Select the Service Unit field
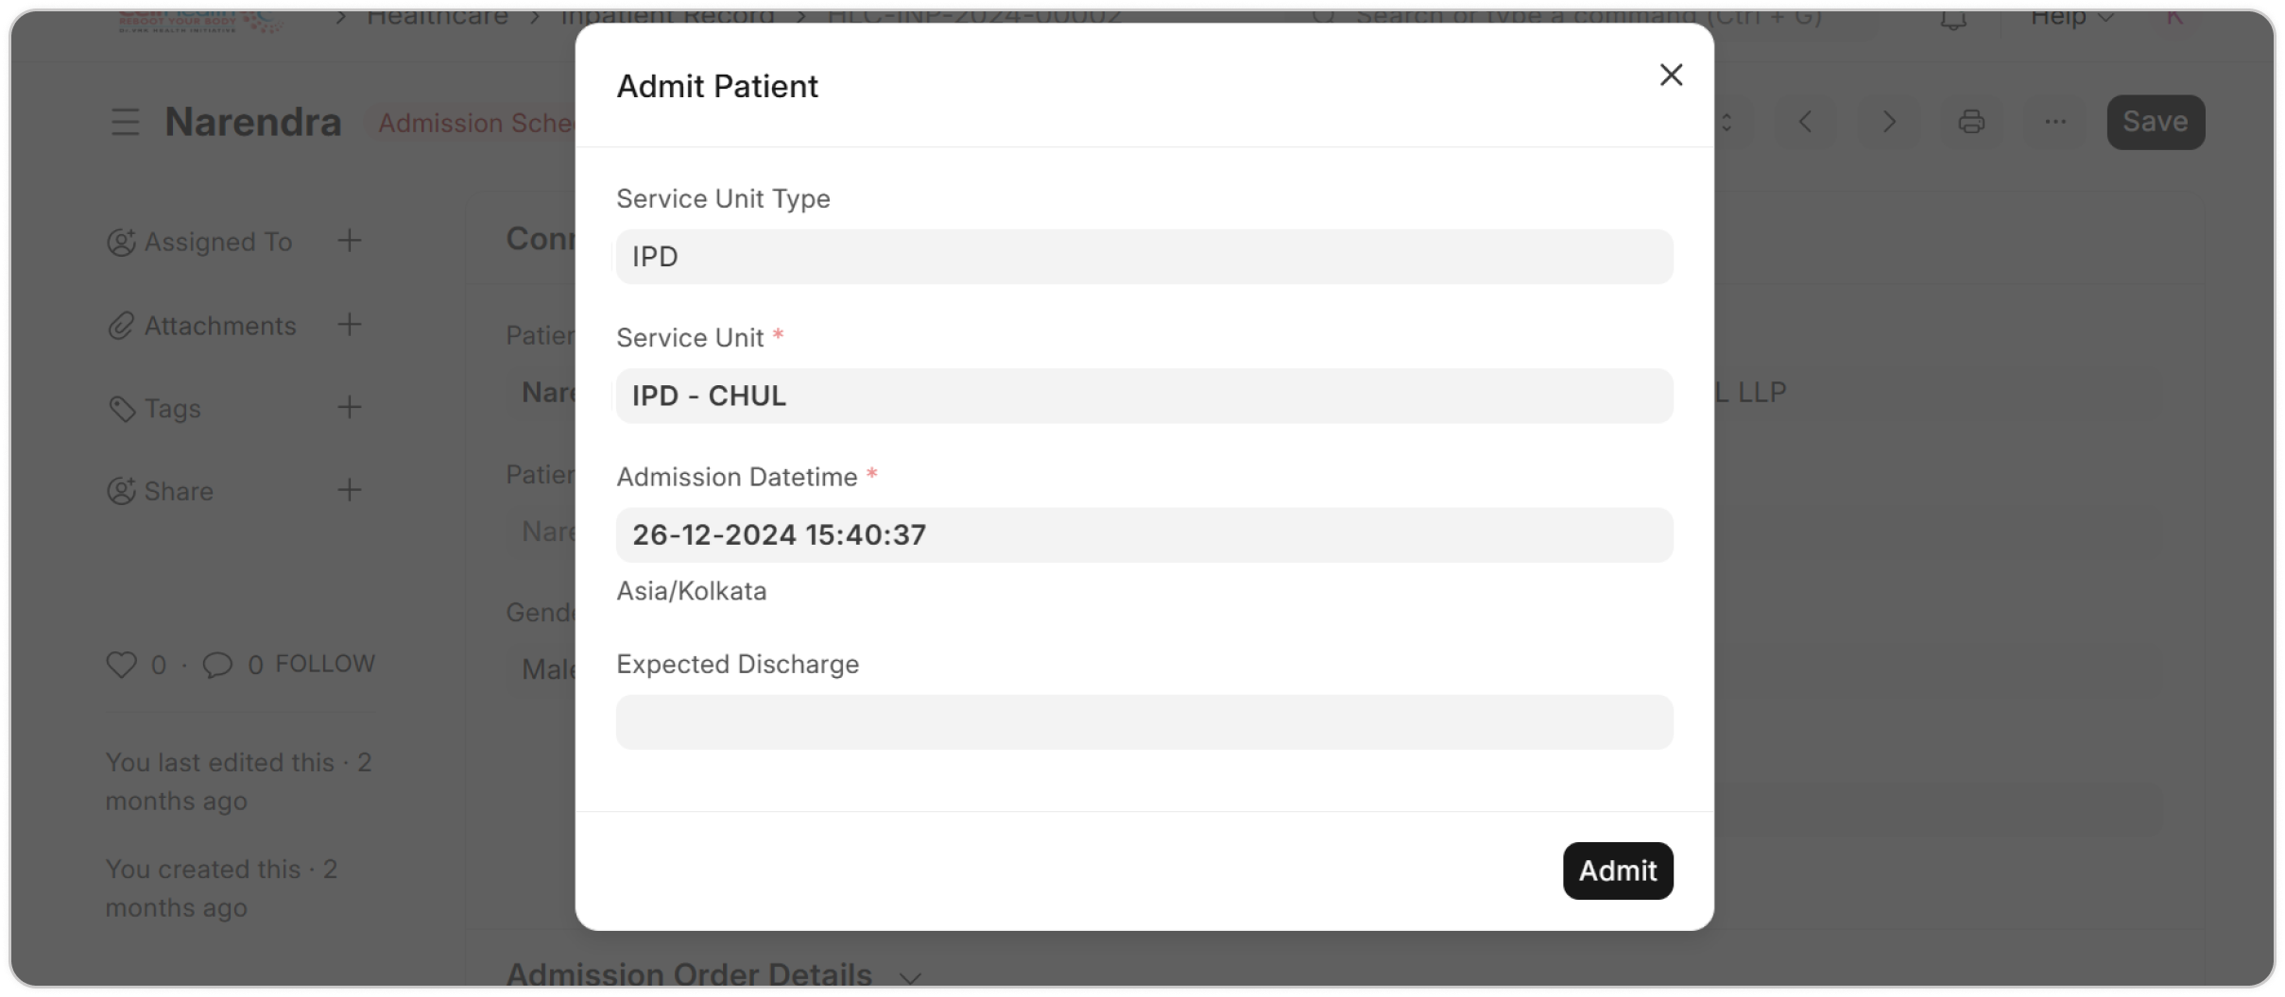2285x997 pixels. [1143, 396]
